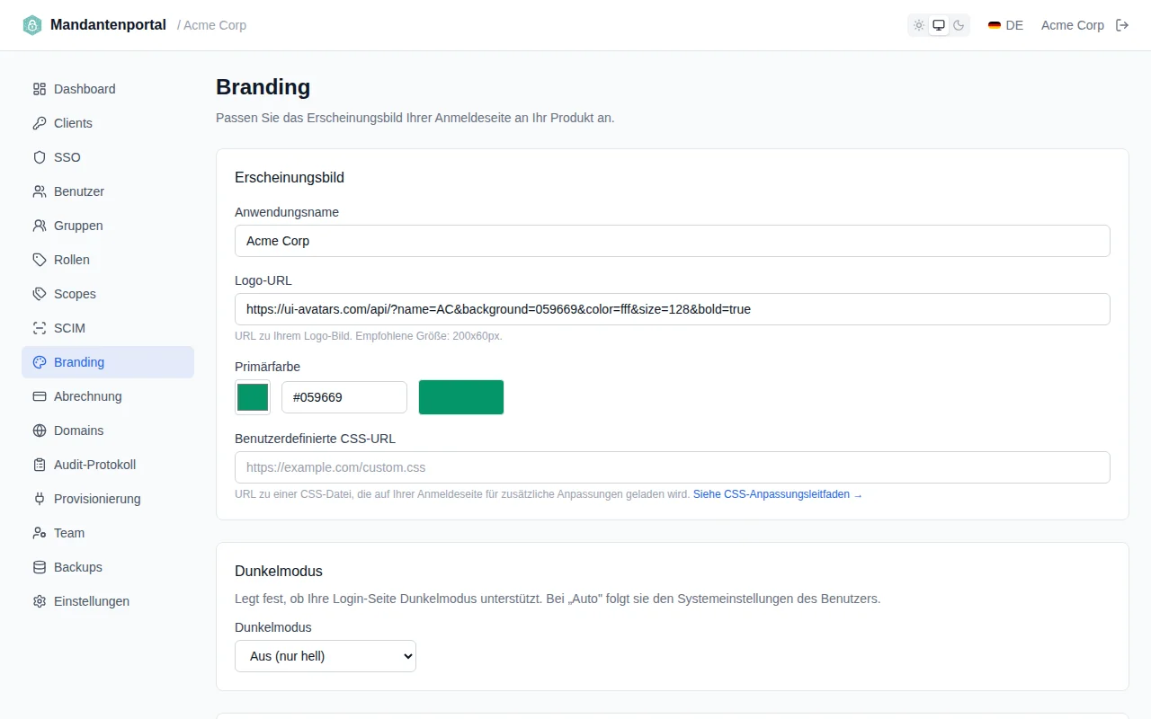
Task: Select Backups in the sidebar
Action: click(108, 567)
